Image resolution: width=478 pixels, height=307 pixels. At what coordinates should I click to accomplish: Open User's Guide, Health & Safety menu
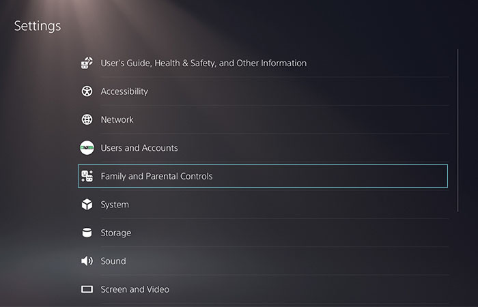263,63
